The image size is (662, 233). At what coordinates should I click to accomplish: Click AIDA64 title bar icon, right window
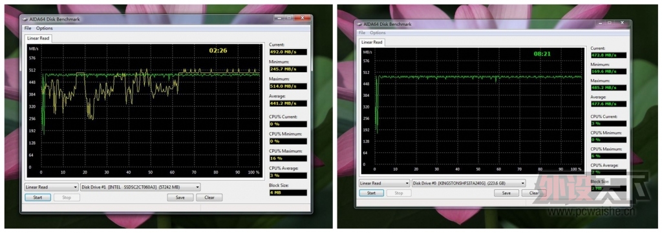pos(359,24)
